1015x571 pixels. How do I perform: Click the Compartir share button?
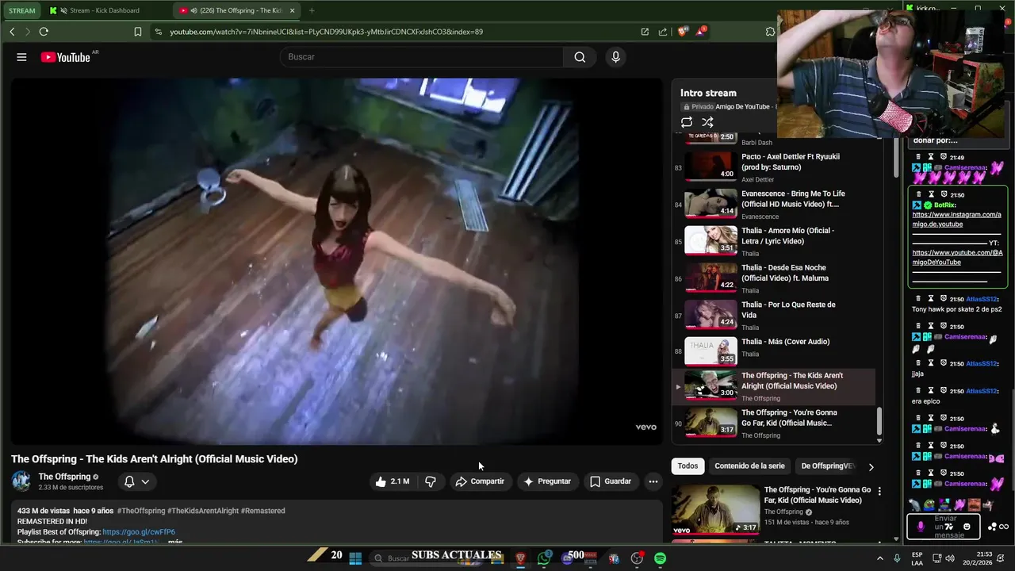point(480,481)
